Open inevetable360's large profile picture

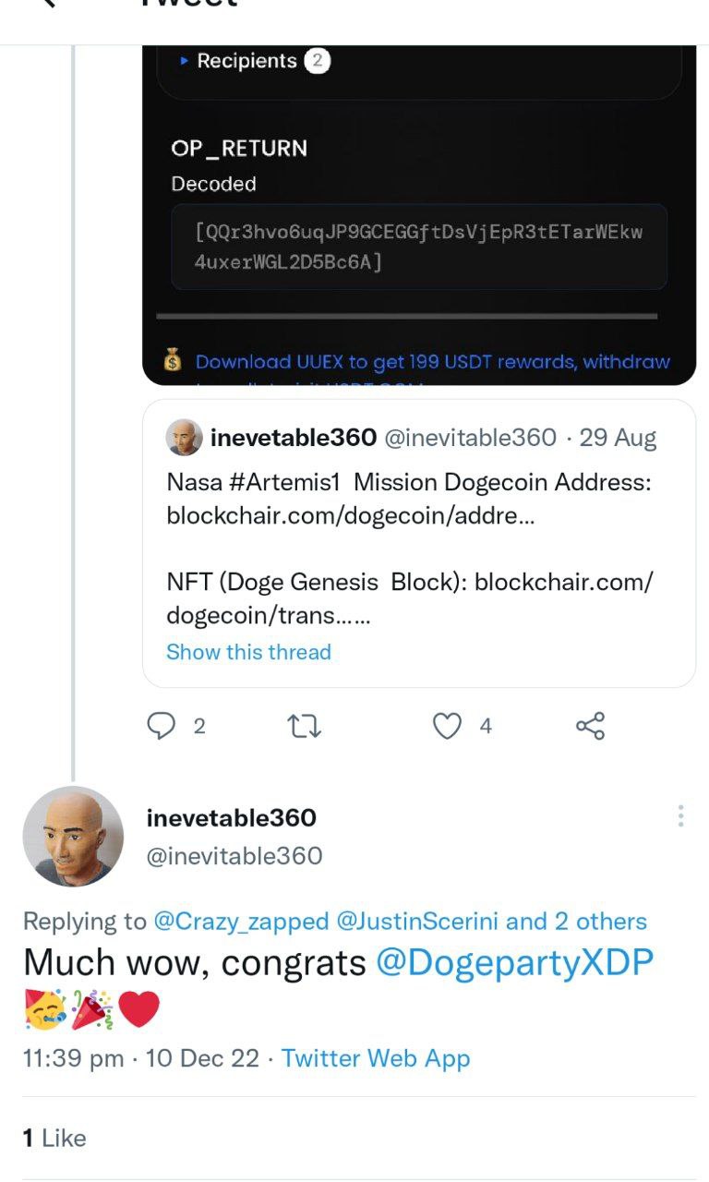[73, 837]
